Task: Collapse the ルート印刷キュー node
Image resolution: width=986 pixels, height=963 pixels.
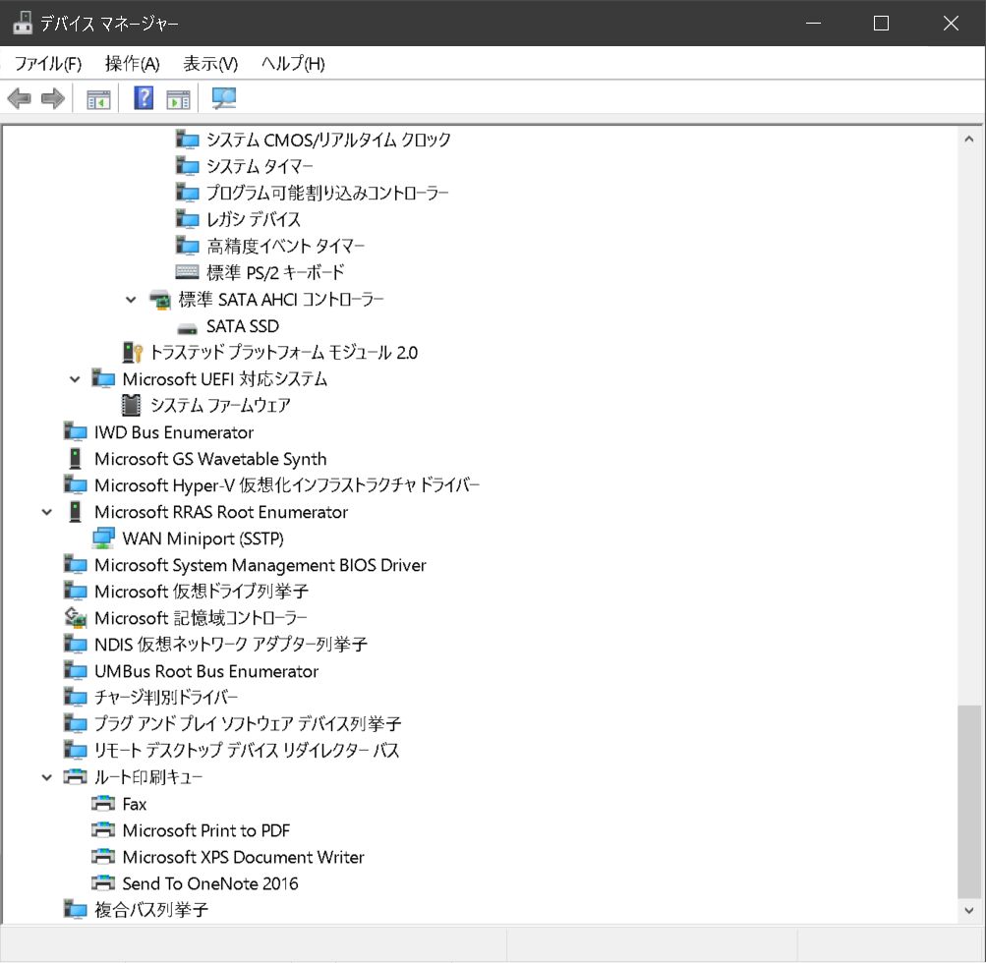Action: (x=46, y=777)
